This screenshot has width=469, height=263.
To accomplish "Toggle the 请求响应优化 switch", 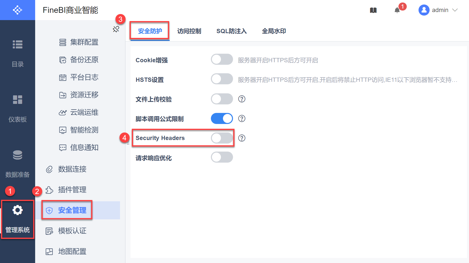I will tap(222, 157).
